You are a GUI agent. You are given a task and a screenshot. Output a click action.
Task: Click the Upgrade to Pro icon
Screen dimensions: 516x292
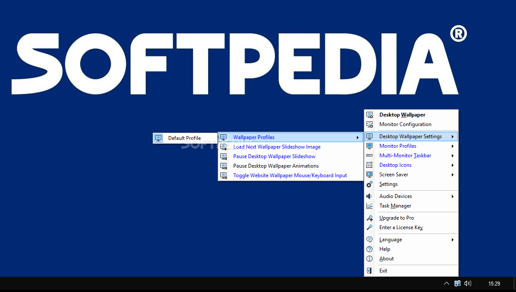369,218
